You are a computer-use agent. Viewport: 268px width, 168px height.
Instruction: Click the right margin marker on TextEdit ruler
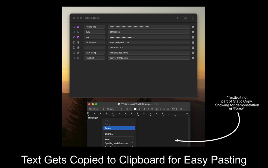tap(187, 113)
